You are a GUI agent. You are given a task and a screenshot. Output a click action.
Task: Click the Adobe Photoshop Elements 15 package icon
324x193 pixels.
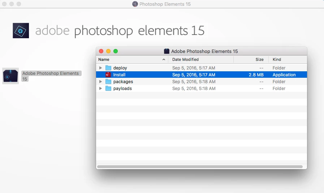click(10, 76)
